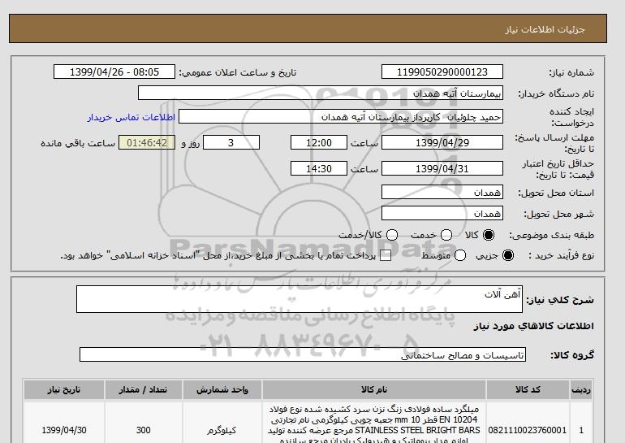Viewport: 625px width, 443px height.
Task: Click the شماره نیاز label
Action: pyautogui.click(x=571, y=72)
